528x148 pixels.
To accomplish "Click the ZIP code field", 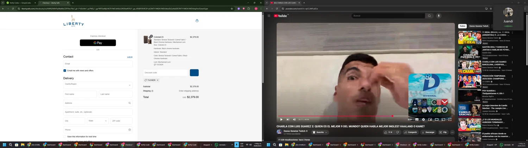I will (121, 121).
